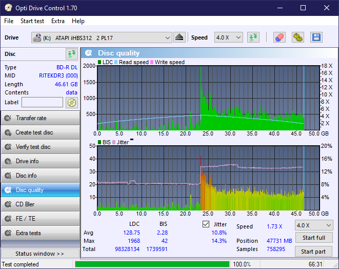Image resolution: width=339 pixels, height=269 pixels.
Task: Click the FE / TE icon
Action: 8,219
